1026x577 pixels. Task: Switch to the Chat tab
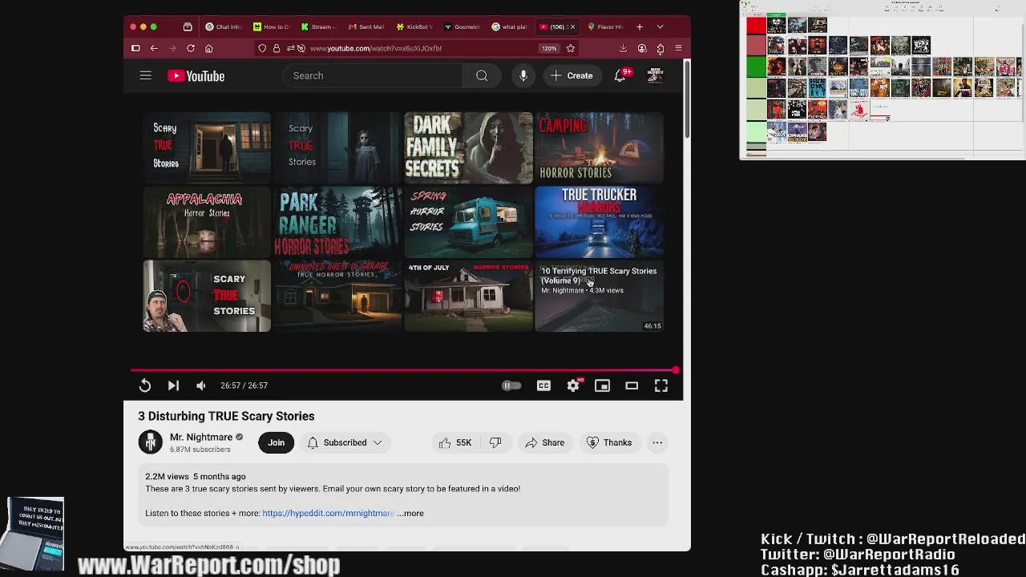[224, 26]
